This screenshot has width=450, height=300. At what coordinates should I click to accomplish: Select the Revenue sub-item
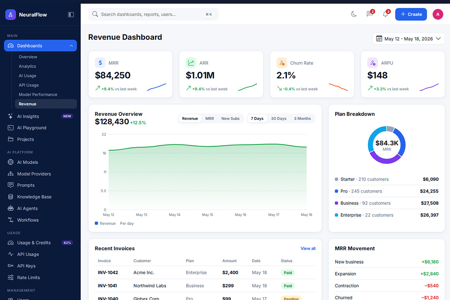coord(46,104)
